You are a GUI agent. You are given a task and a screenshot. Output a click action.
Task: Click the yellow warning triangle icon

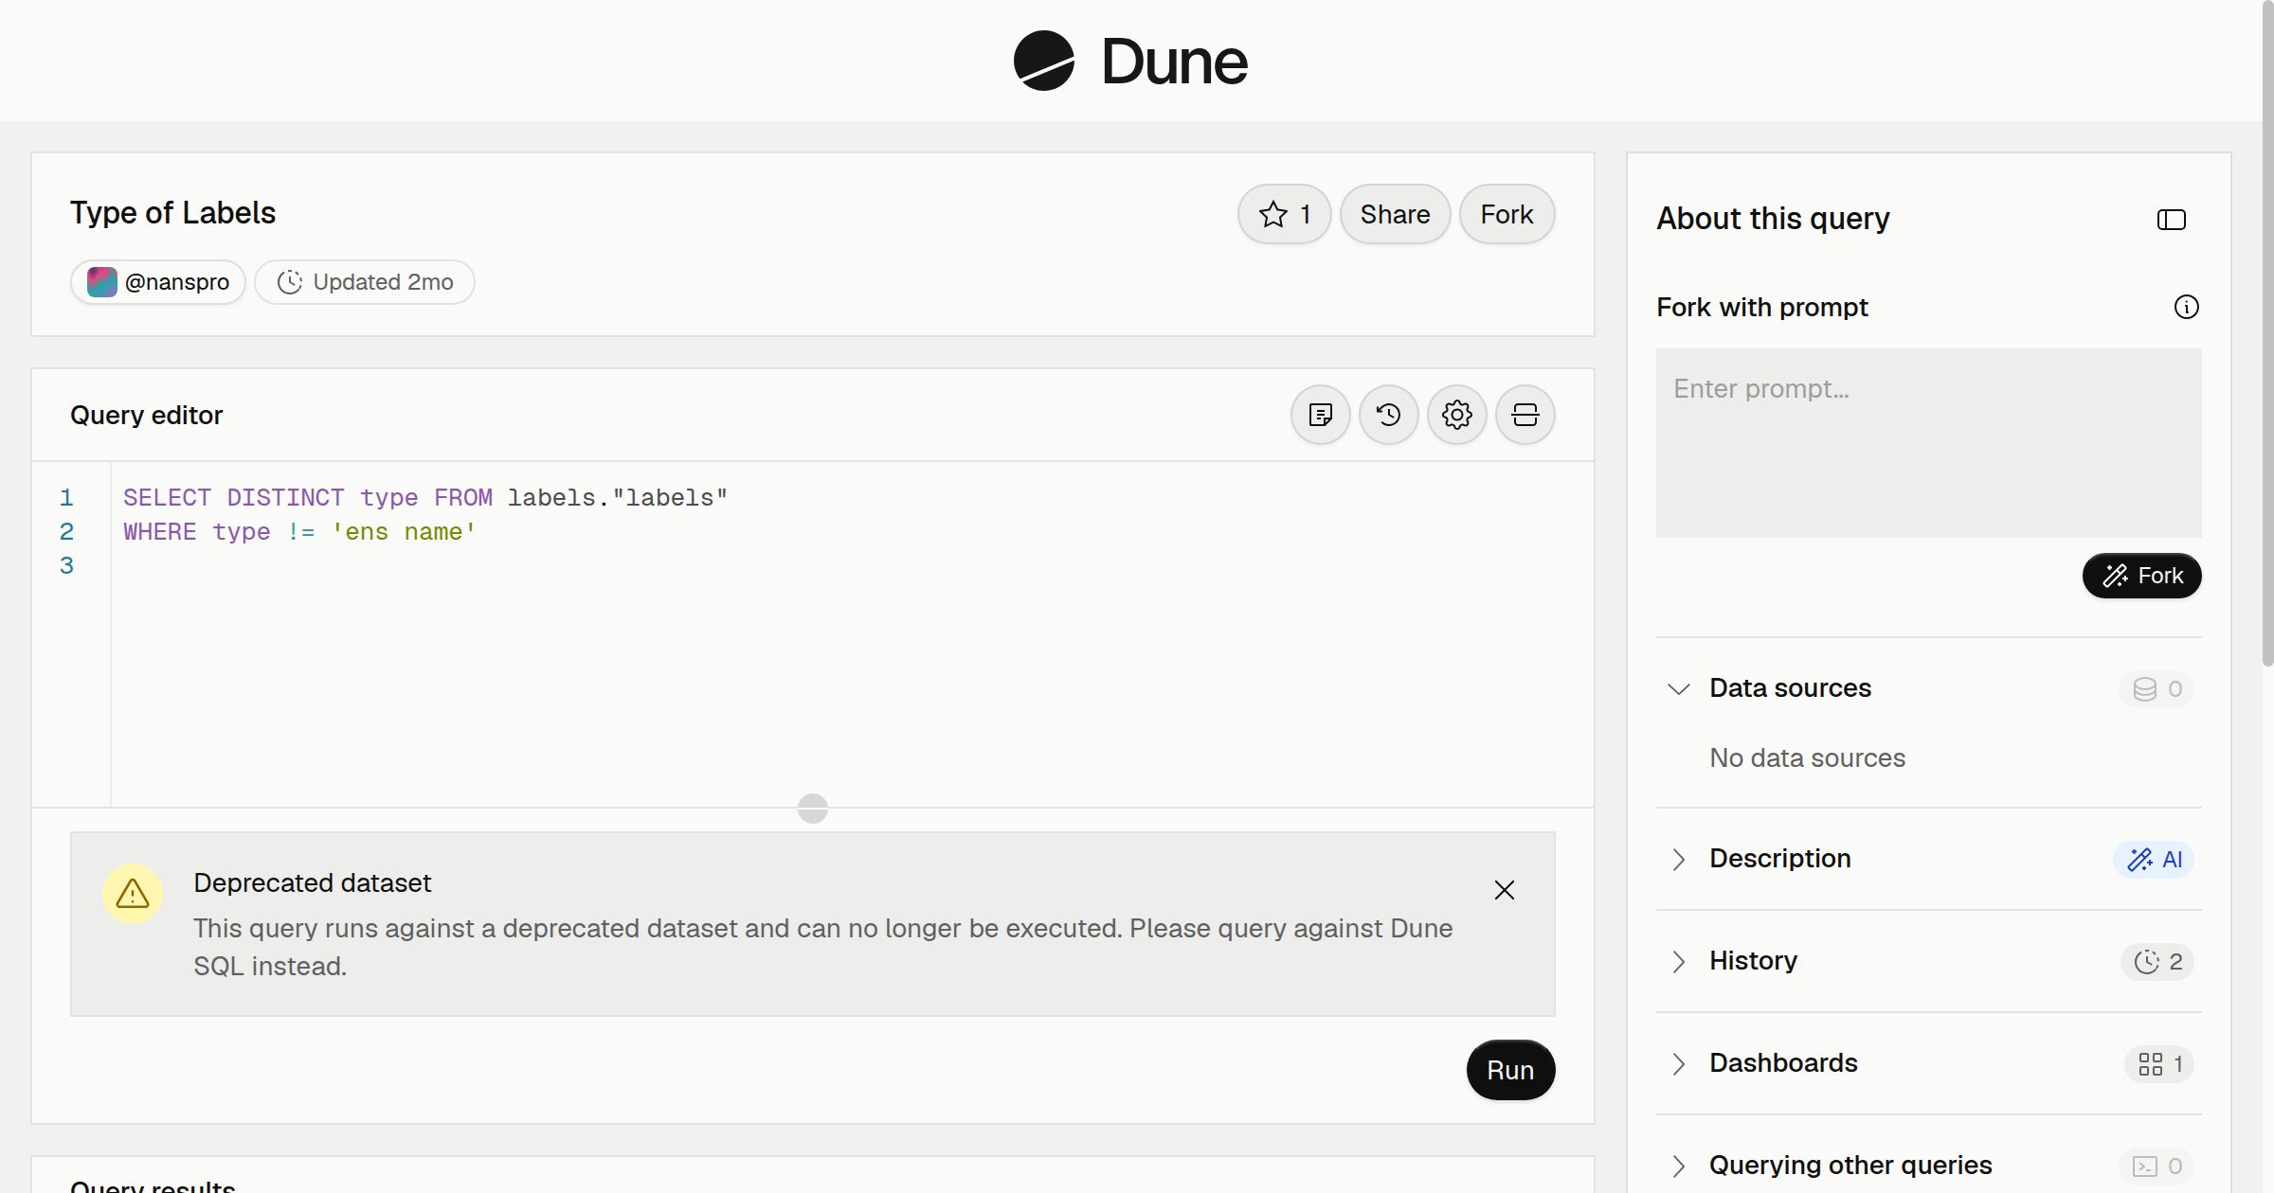pyautogui.click(x=133, y=893)
